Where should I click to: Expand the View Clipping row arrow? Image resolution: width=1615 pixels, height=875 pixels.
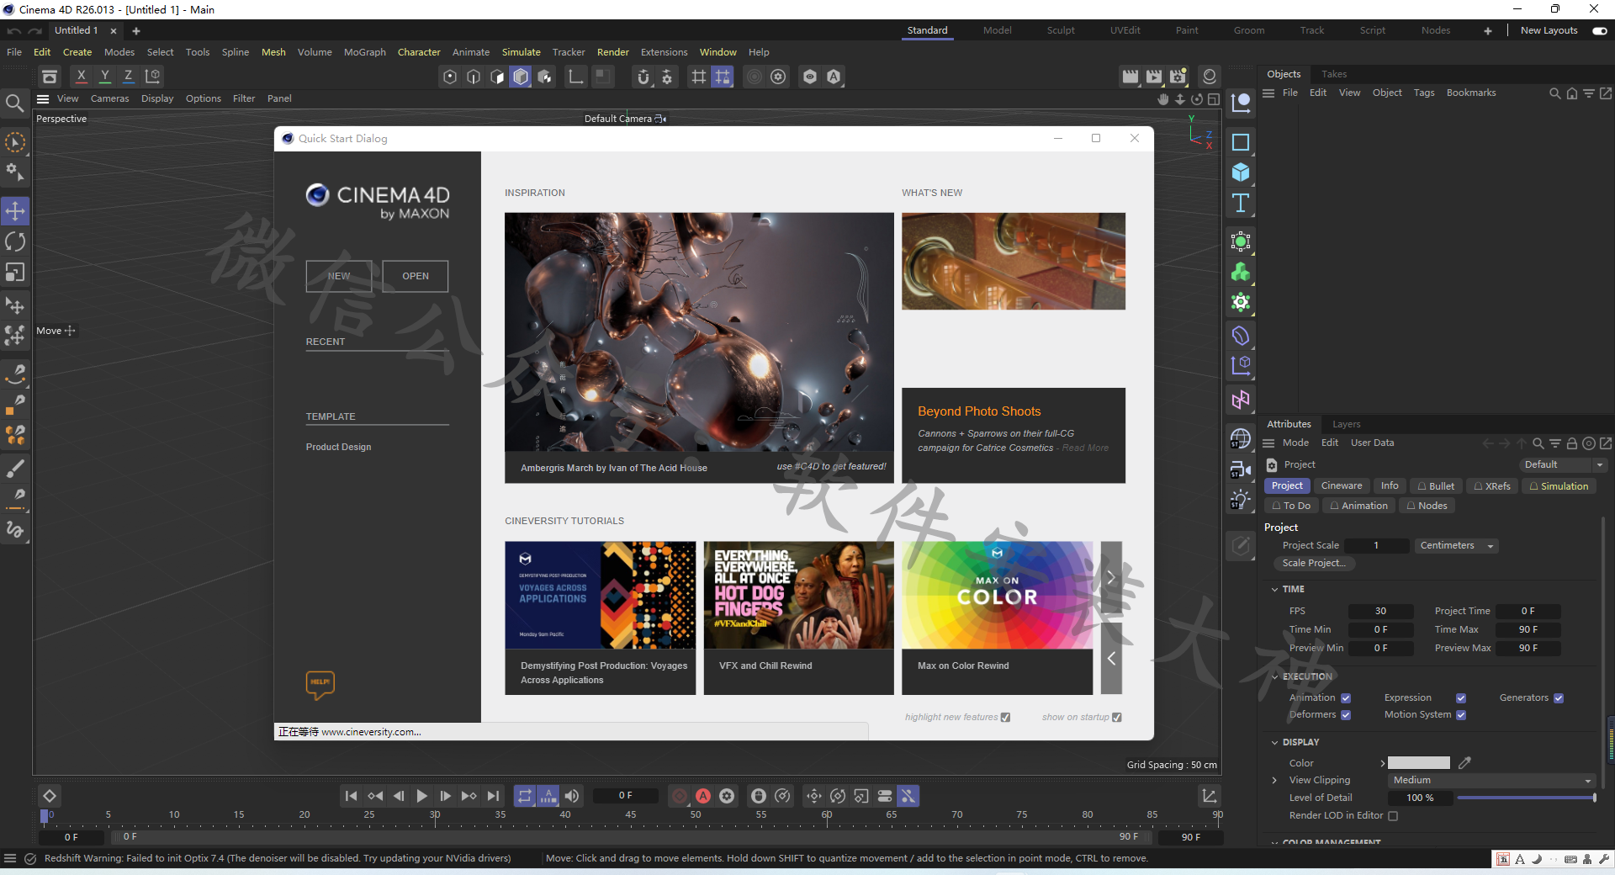point(1274,781)
